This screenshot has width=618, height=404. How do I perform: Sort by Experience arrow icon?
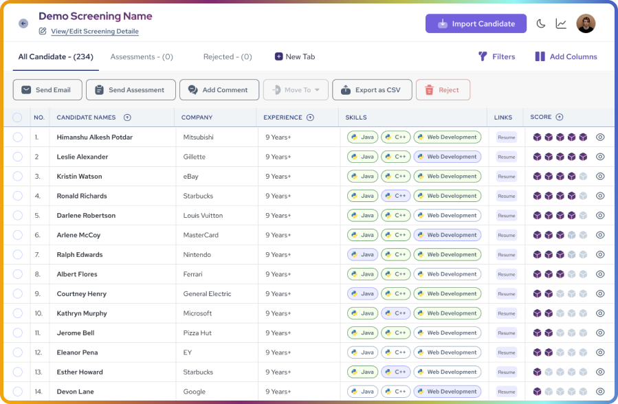[x=310, y=117]
